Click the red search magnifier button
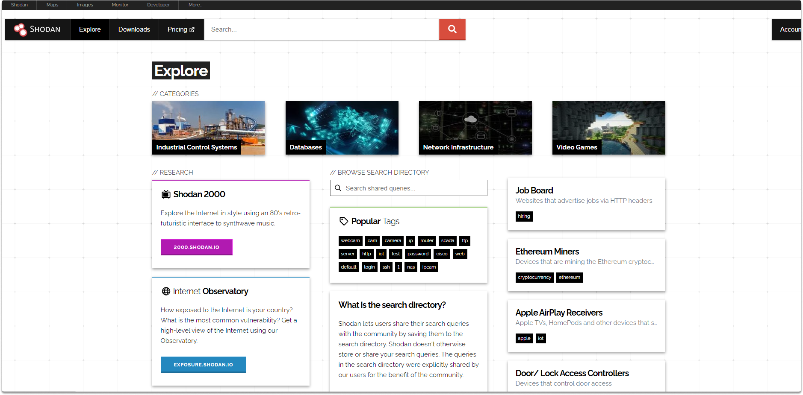This screenshot has height=395, width=803. pyautogui.click(x=452, y=29)
